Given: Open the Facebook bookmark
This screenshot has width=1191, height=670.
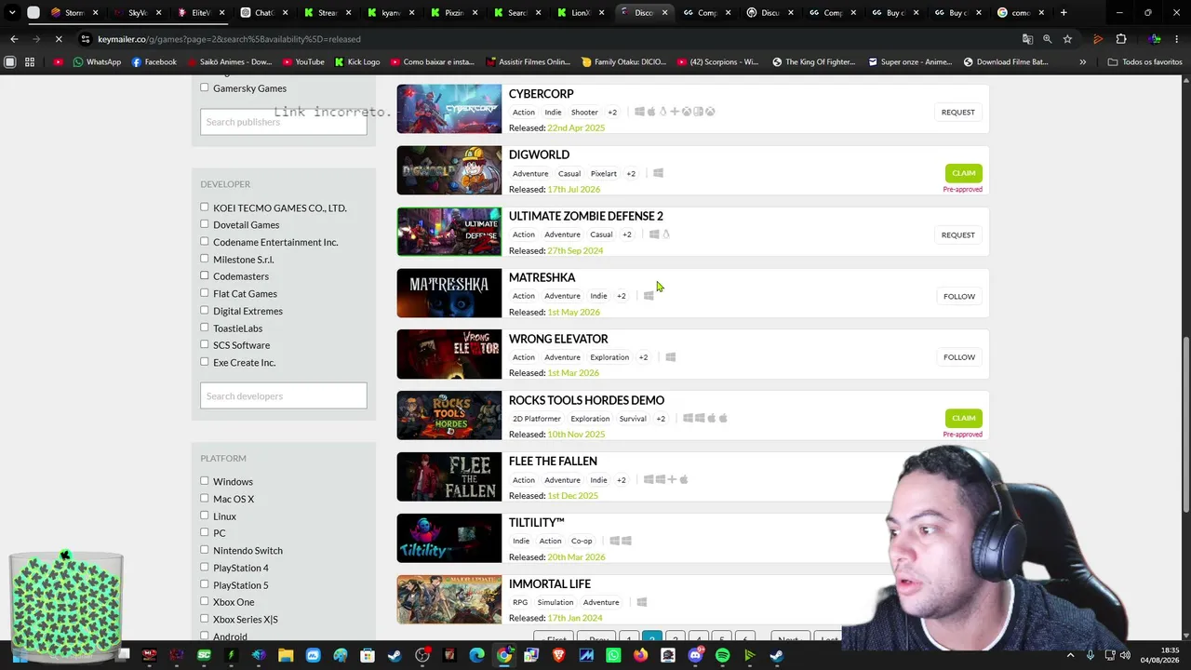Looking at the screenshot, I should (x=154, y=62).
